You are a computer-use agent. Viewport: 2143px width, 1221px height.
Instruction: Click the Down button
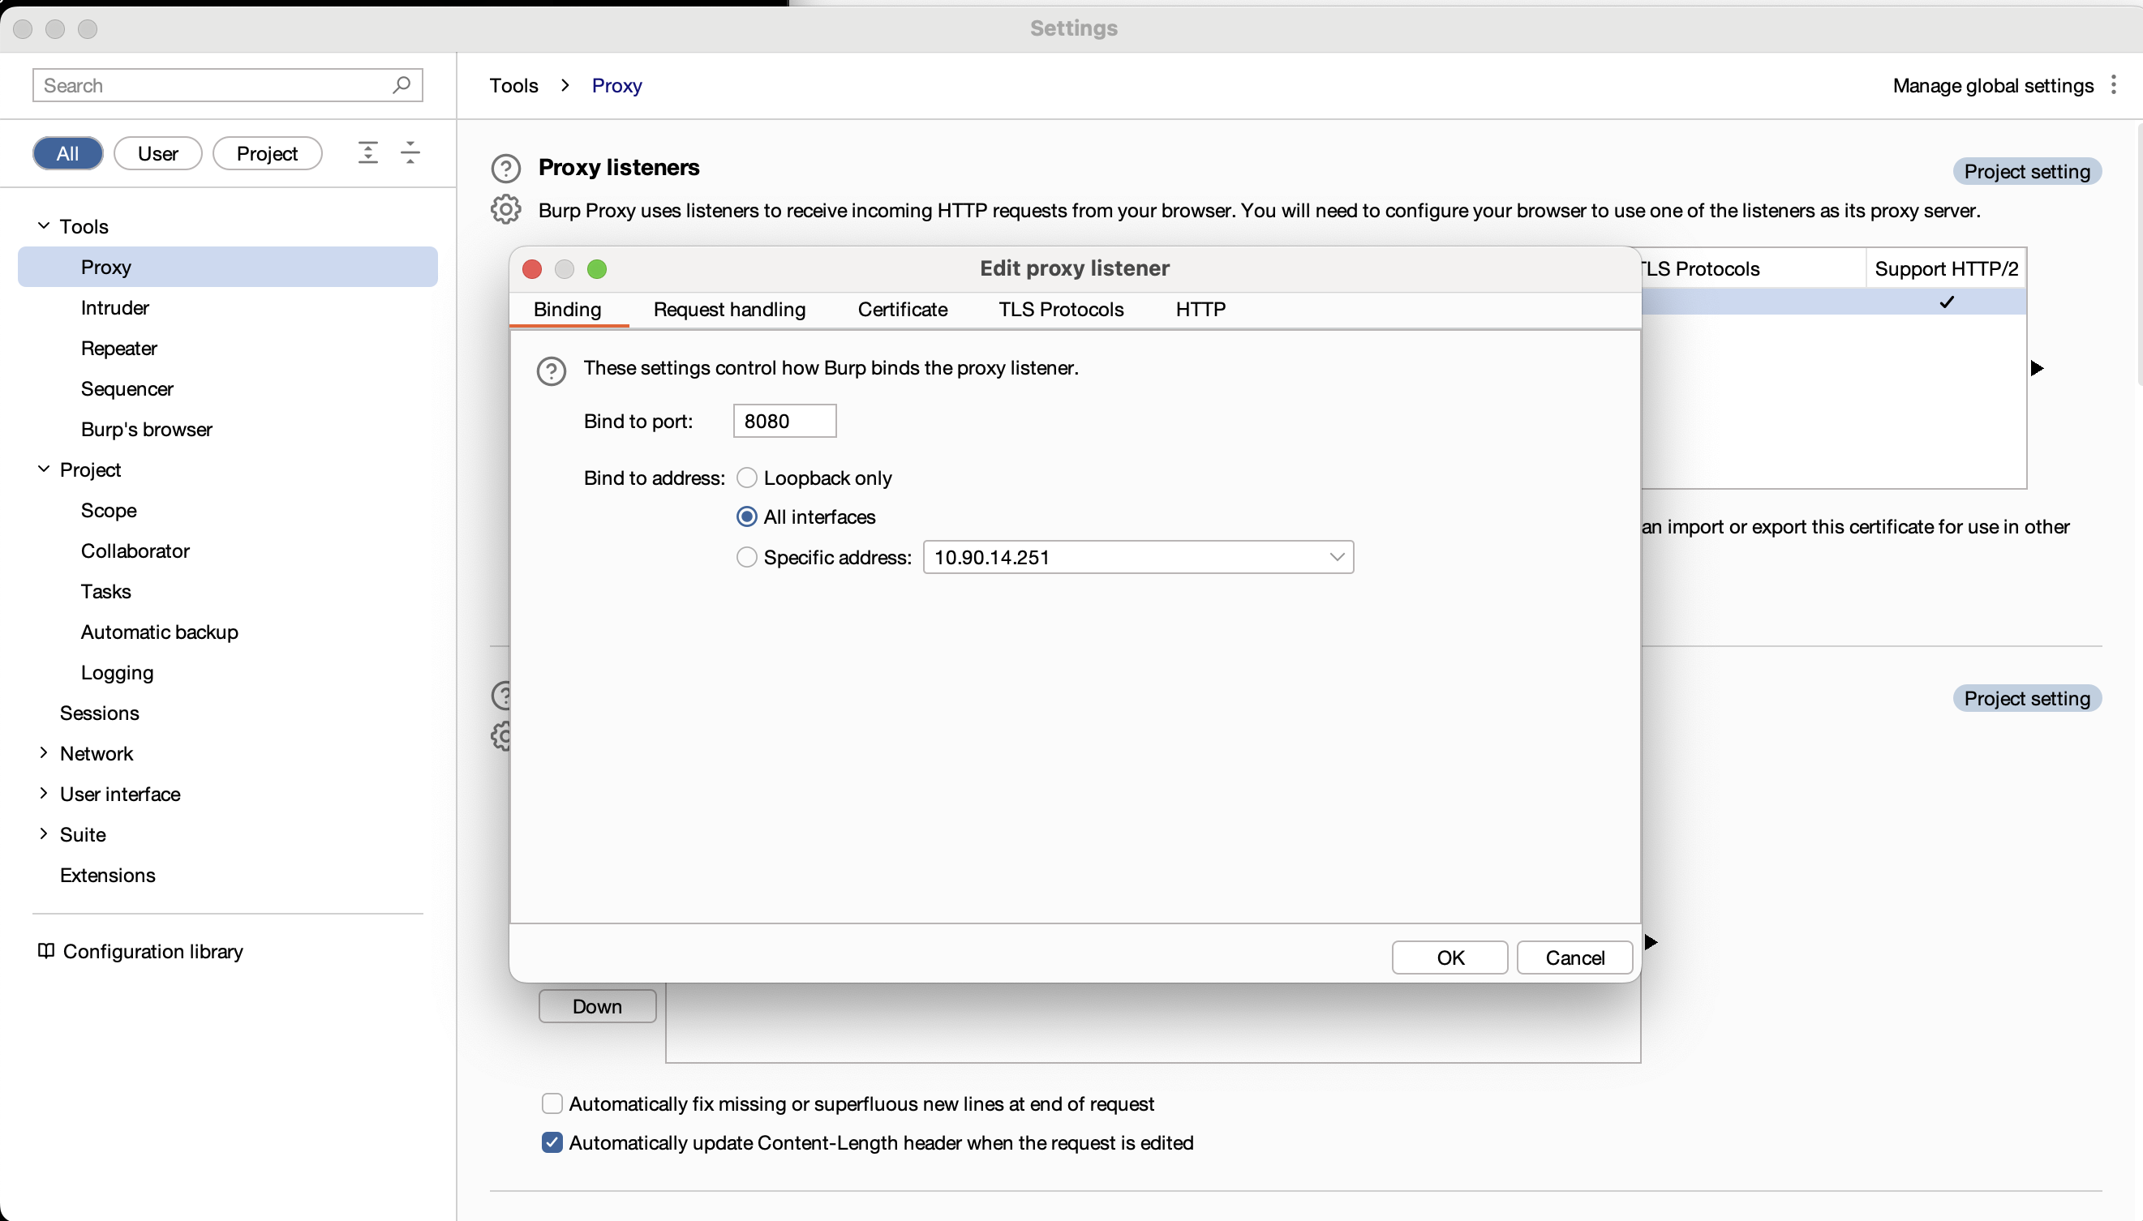[597, 1006]
